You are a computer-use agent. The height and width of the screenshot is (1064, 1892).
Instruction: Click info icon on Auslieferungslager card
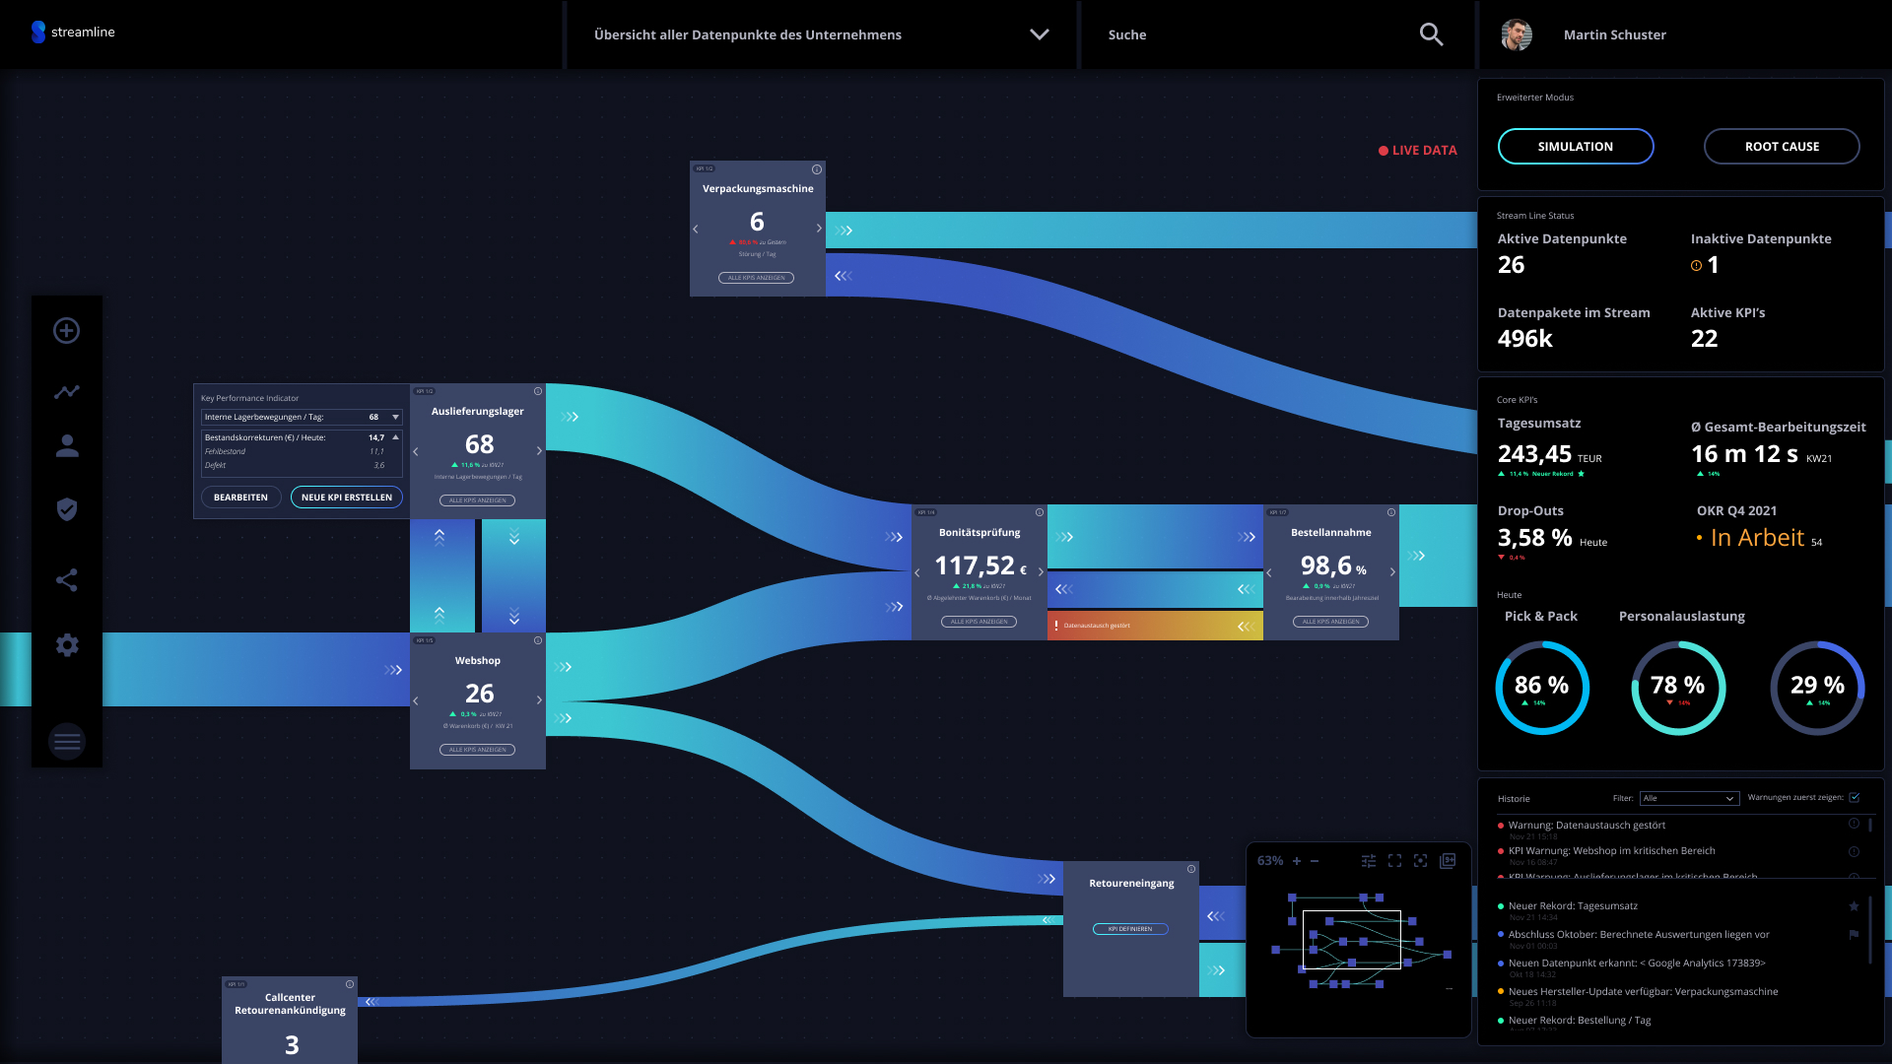[x=538, y=391]
